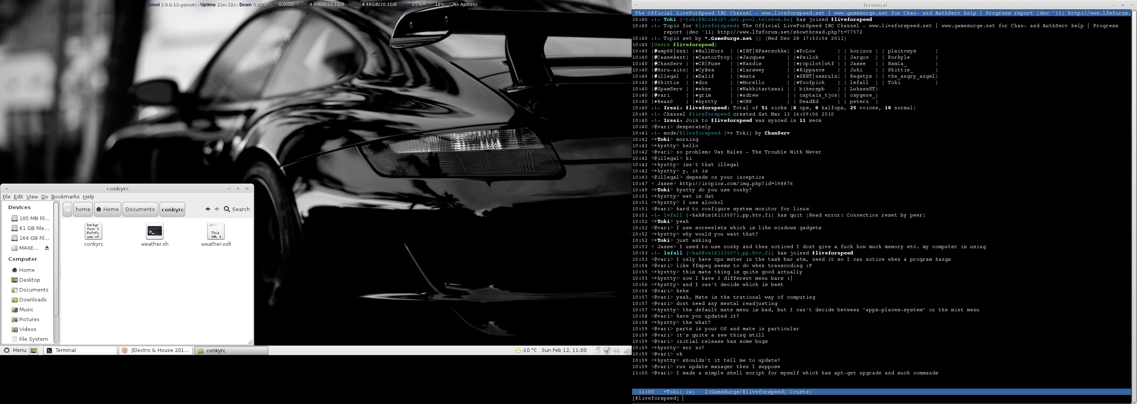1137x404 pixels.
Task: Open the conkyrc window menu arrow in title bar
Action: click(6, 189)
